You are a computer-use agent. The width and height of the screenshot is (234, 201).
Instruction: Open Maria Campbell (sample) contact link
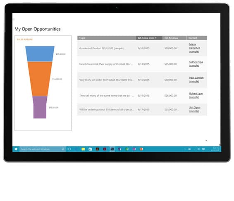coord(194,48)
